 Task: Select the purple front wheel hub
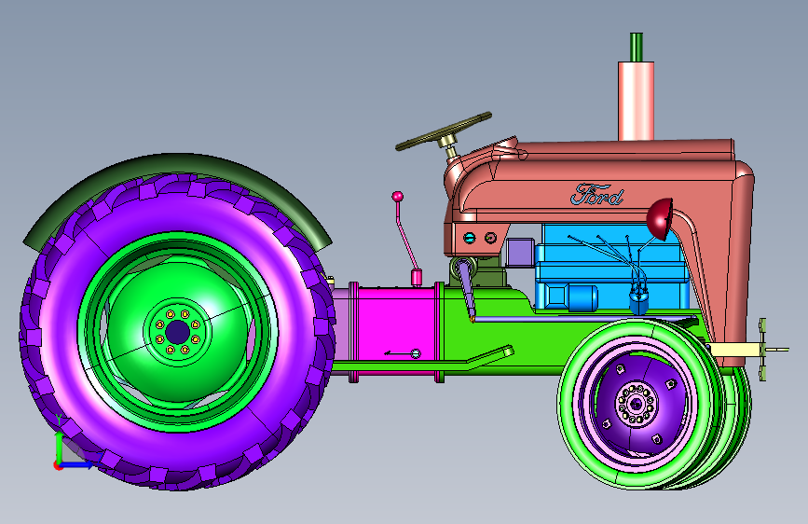(x=637, y=404)
